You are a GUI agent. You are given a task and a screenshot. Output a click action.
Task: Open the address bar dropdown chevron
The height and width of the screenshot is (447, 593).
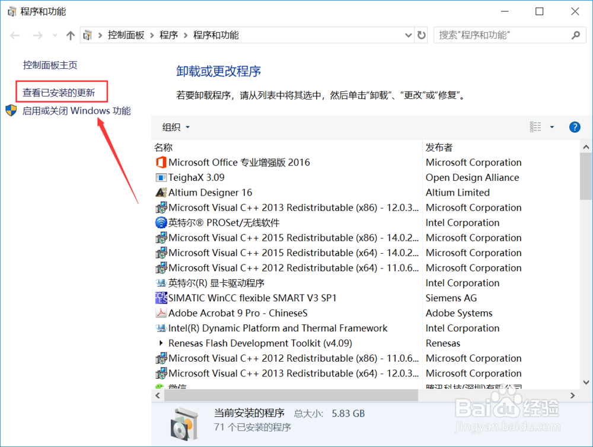[x=408, y=35]
